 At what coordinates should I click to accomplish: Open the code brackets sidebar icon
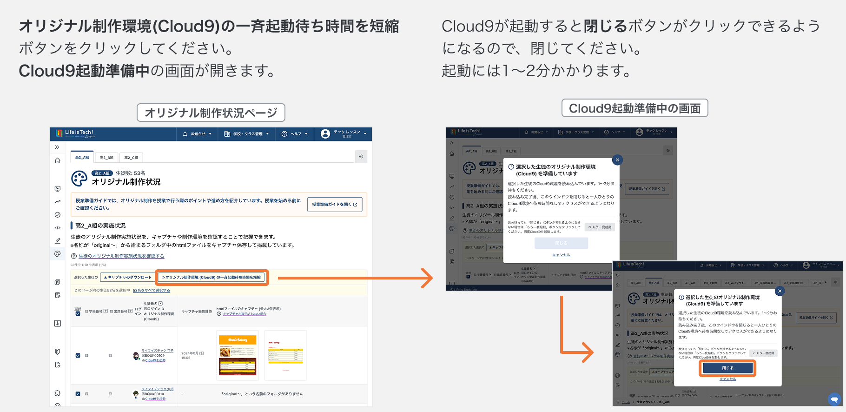58,228
